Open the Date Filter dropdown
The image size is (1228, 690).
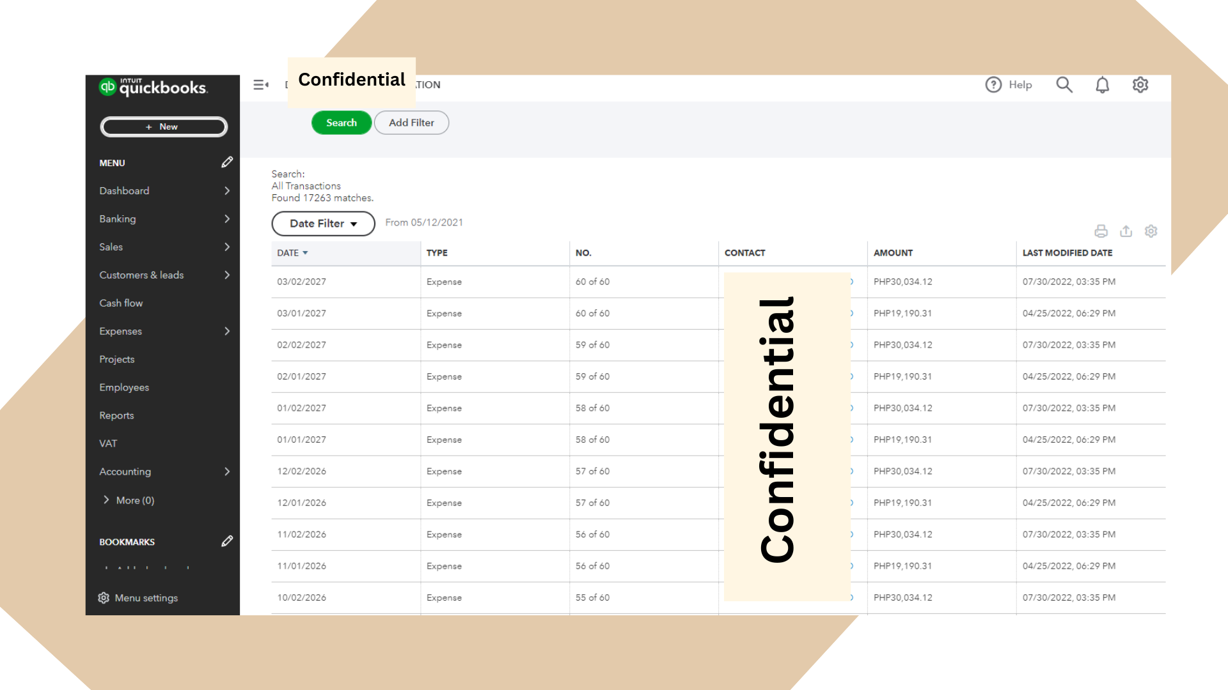point(323,224)
